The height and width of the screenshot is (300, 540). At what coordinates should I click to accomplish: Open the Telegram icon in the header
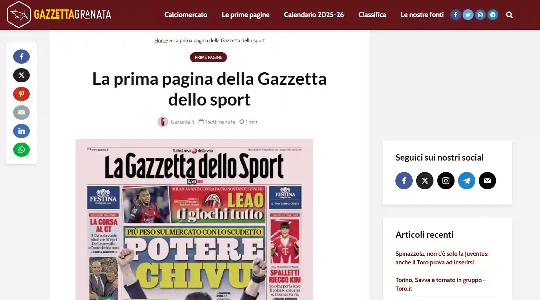pos(493,15)
